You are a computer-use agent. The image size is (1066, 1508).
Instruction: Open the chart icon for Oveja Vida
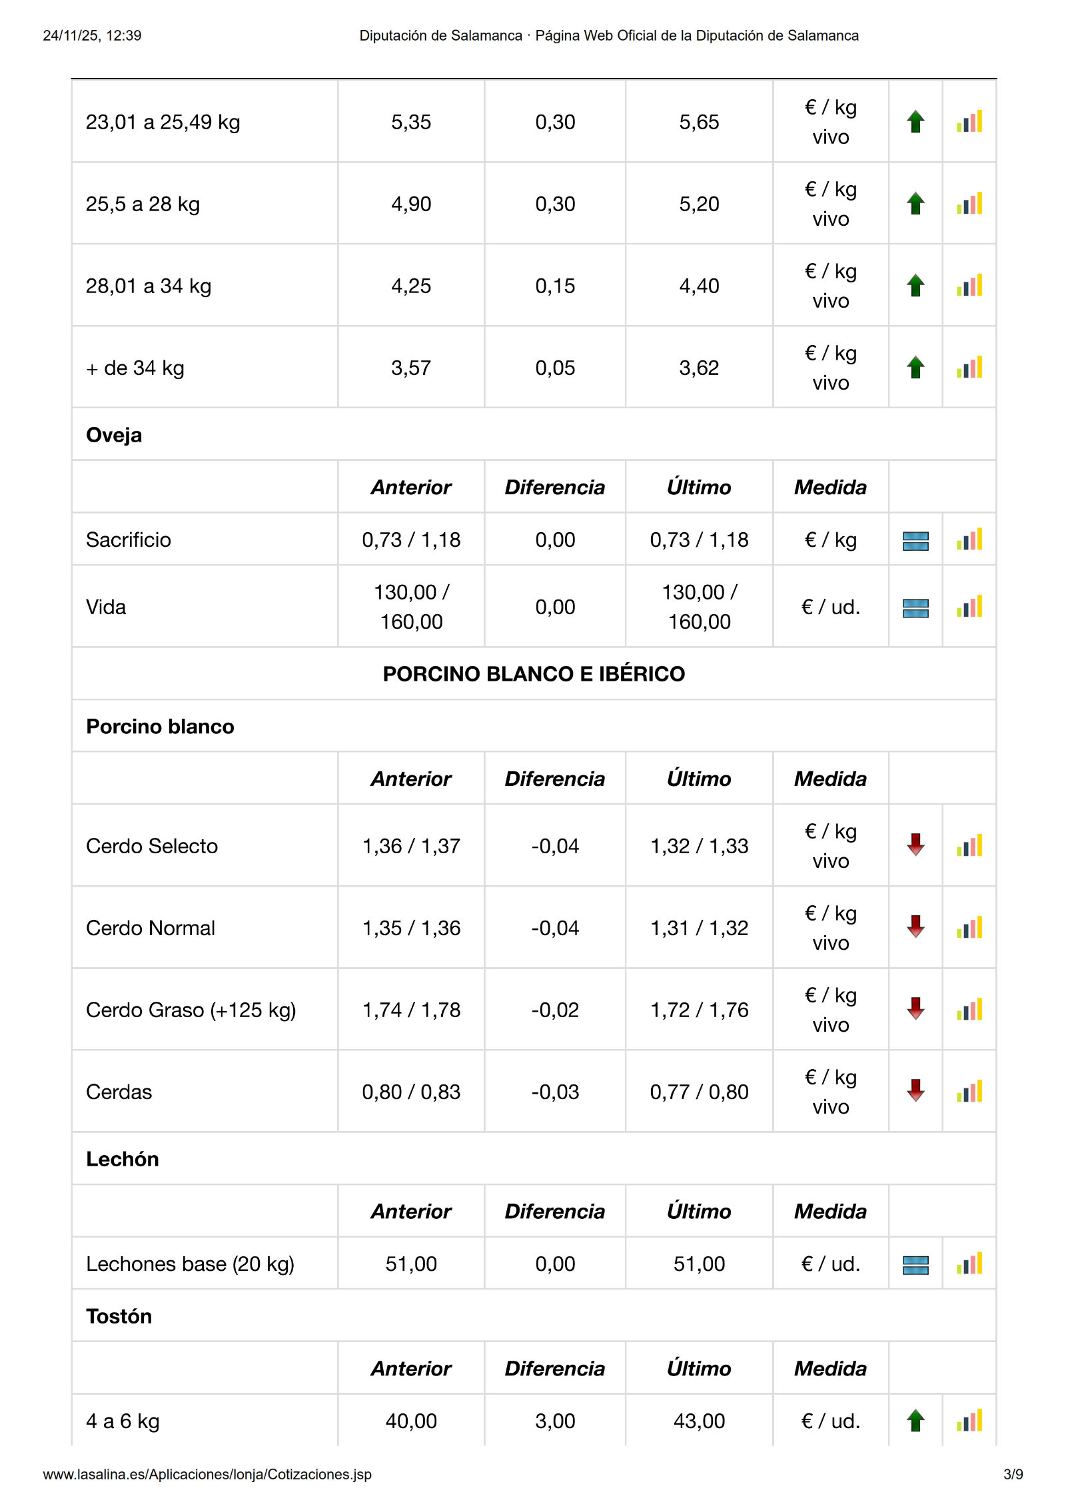[969, 607]
